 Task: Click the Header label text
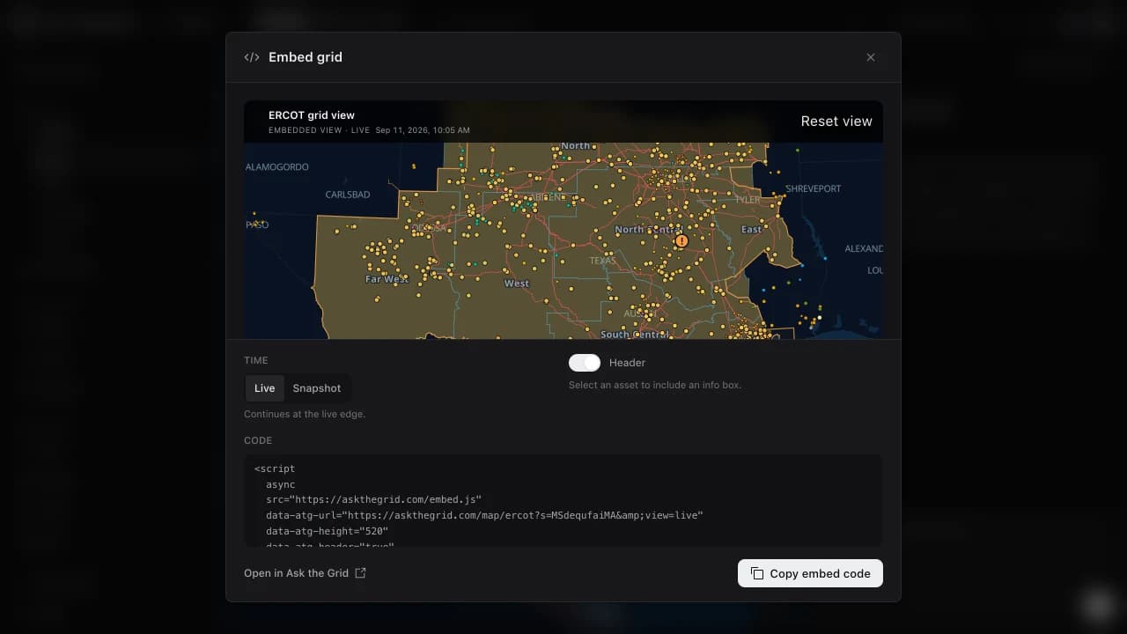click(627, 363)
